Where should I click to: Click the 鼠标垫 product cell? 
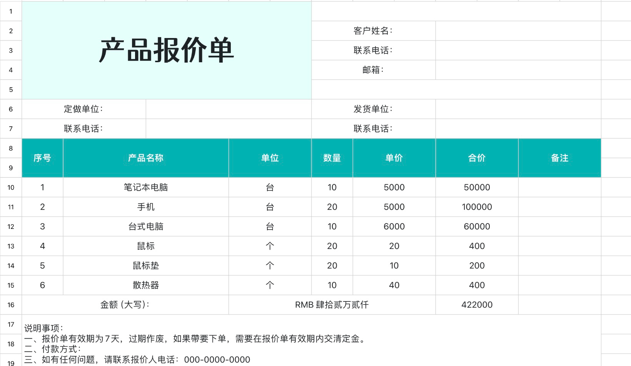click(x=146, y=266)
